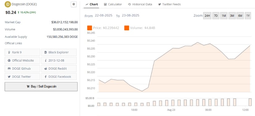Click the info icon beside 2013-12-08
Screen dimensions: 255x116
45,61
